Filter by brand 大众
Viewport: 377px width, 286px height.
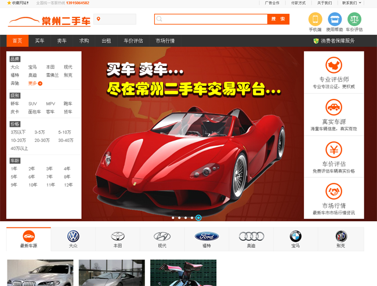[15, 67]
